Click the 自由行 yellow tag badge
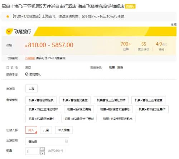This screenshot has height=159, width=179. tap(130, 6)
